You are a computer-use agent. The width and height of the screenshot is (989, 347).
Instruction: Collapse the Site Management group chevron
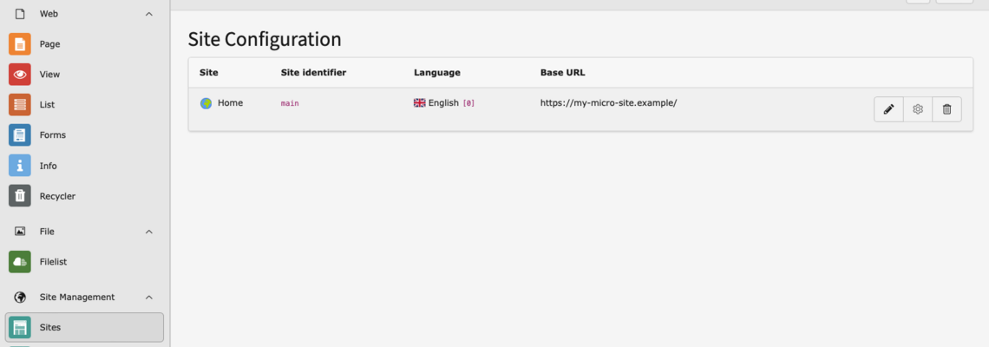[x=149, y=298]
